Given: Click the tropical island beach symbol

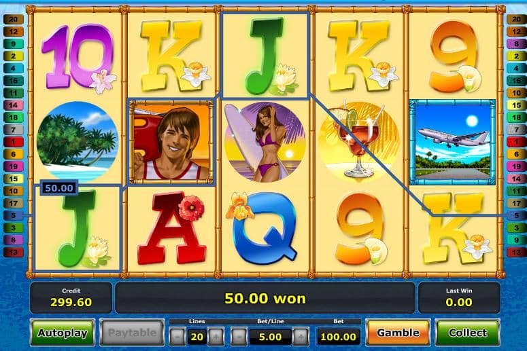Looking at the screenshot, I should (78, 141).
